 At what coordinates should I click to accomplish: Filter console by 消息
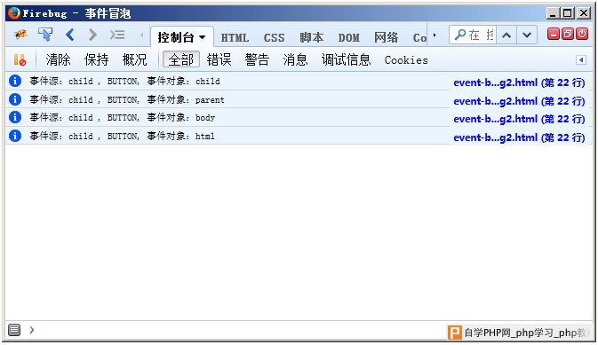(295, 59)
